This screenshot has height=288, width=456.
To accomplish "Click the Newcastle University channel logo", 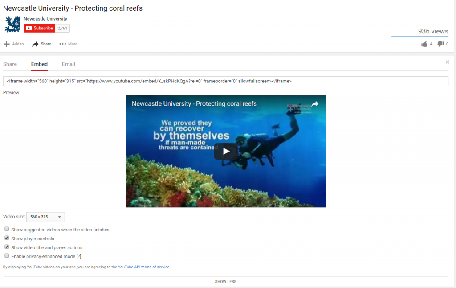I will pyautogui.click(x=12, y=24).
